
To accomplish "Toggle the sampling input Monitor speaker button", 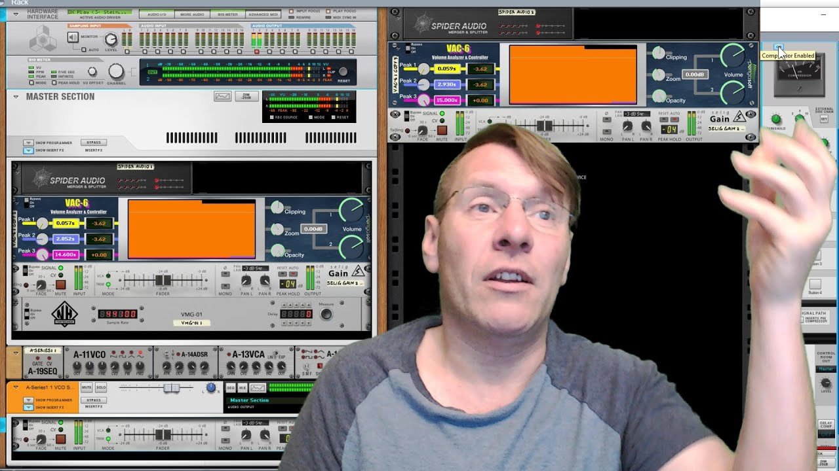I will (73, 37).
